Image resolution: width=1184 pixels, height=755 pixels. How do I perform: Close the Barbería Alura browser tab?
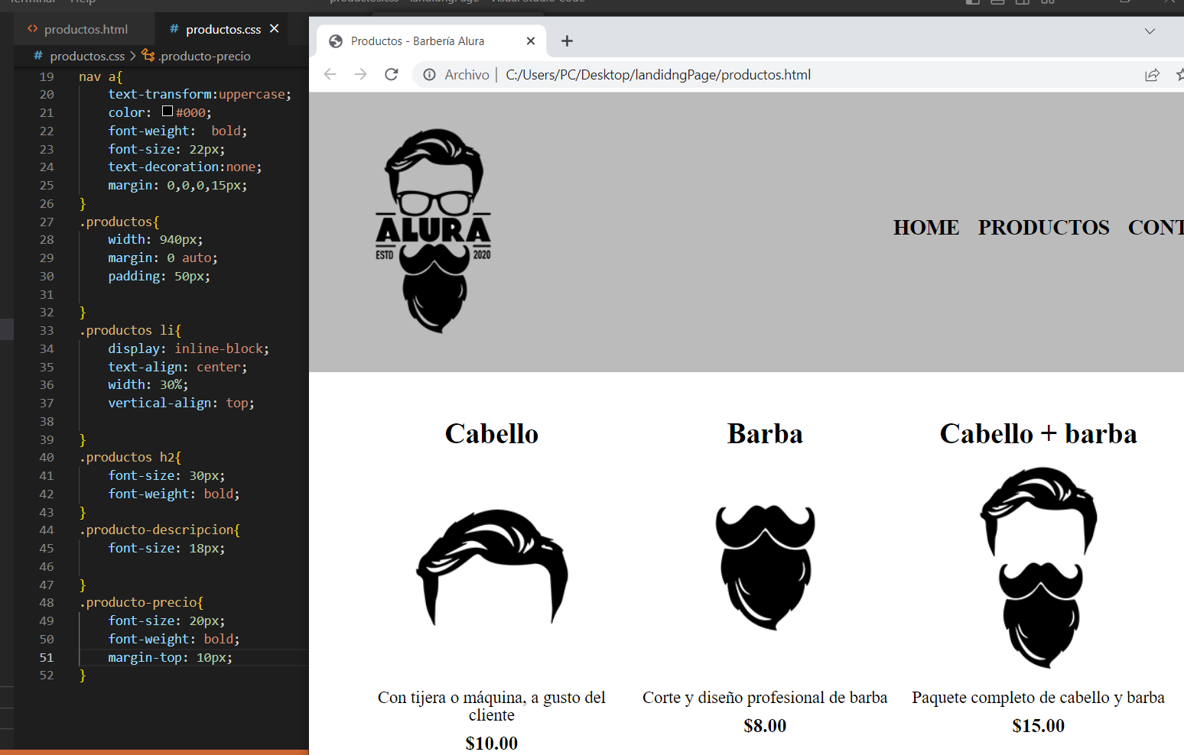point(531,41)
